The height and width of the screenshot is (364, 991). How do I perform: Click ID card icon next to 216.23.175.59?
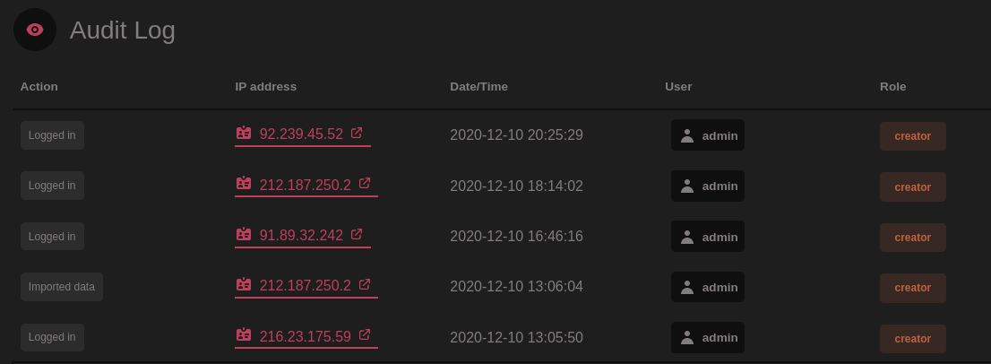click(244, 335)
